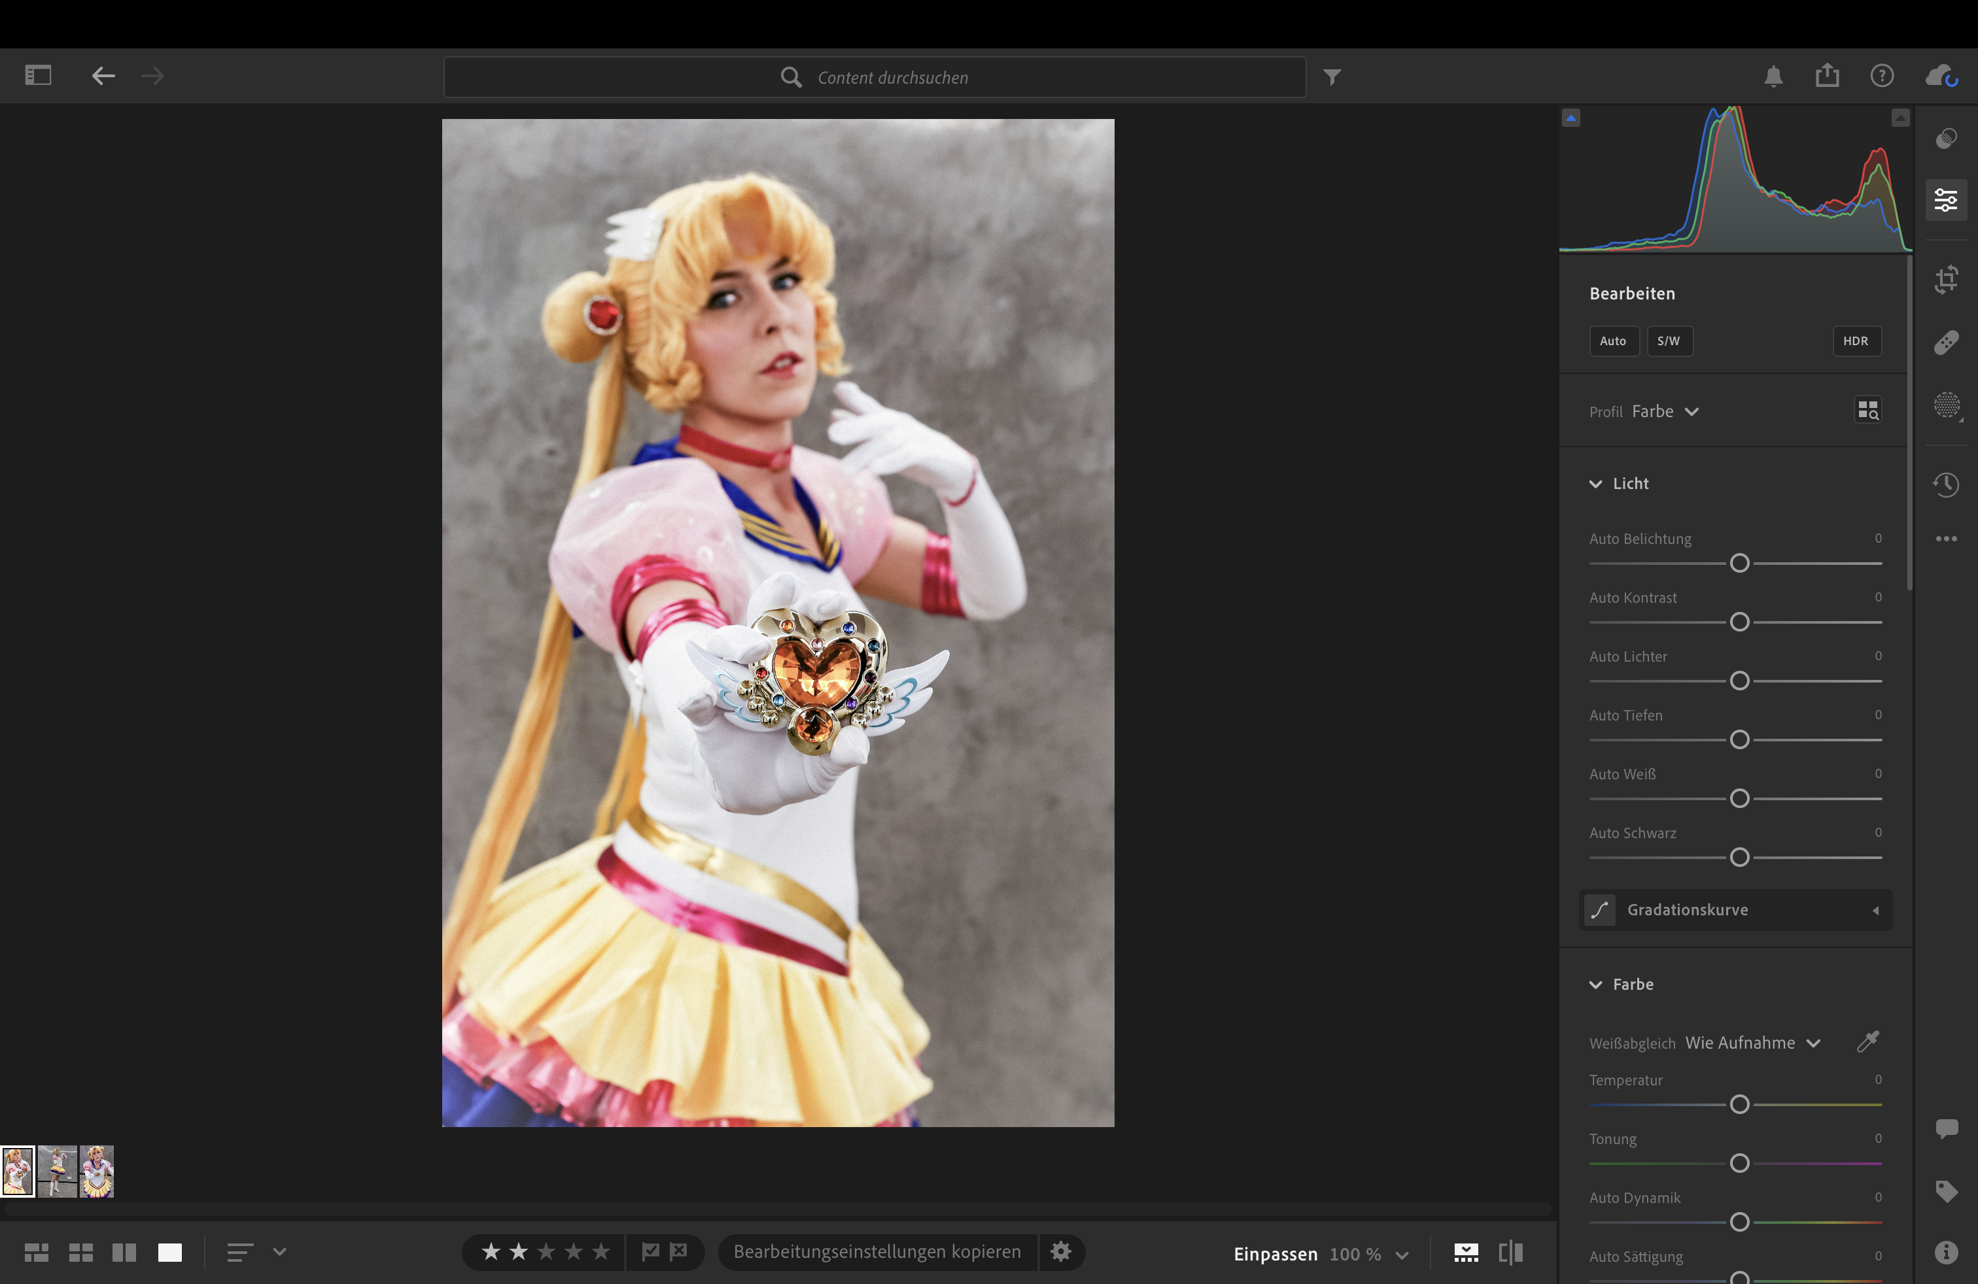Screen dimensions: 1978x1284
Task: Open copy settings gear options
Action: pos(1062,1251)
